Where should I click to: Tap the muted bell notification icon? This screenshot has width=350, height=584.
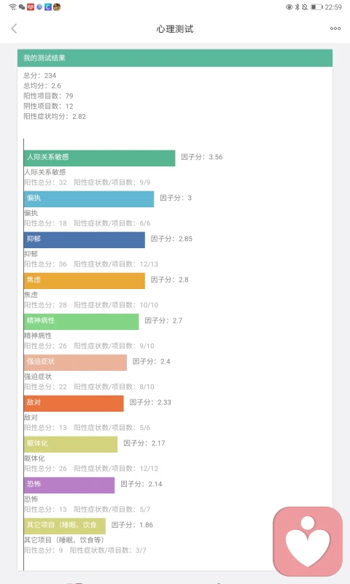[x=305, y=7]
